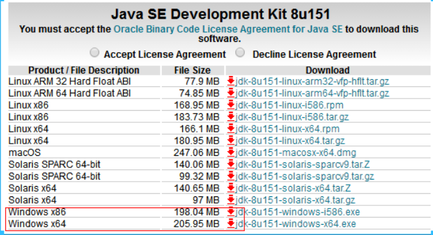Click the 180.95 MB file size
This screenshot has width=433, height=235.
(x=197, y=140)
